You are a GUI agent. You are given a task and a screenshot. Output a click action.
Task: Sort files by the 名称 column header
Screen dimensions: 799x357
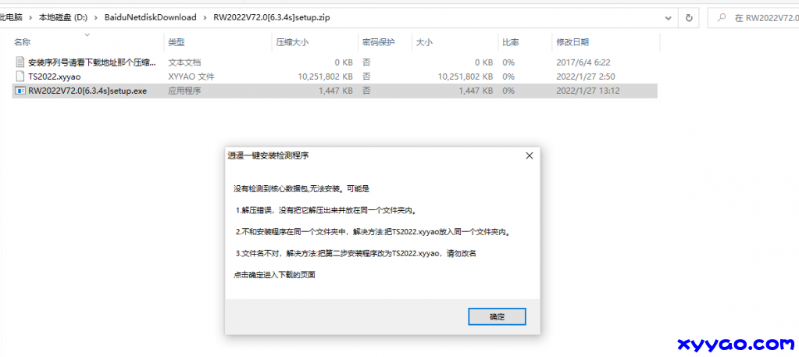coord(22,42)
